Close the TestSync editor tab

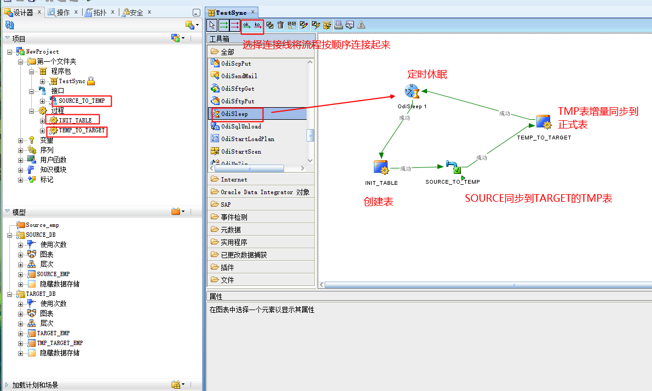click(253, 12)
